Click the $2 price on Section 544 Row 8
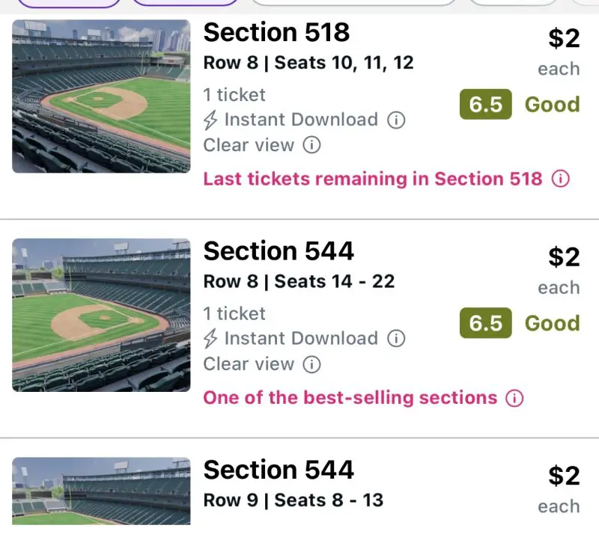Image resolution: width=599 pixels, height=537 pixels. [564, 257]
